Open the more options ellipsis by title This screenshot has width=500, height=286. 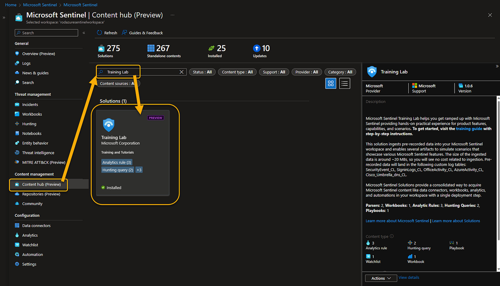coord(172,15)
